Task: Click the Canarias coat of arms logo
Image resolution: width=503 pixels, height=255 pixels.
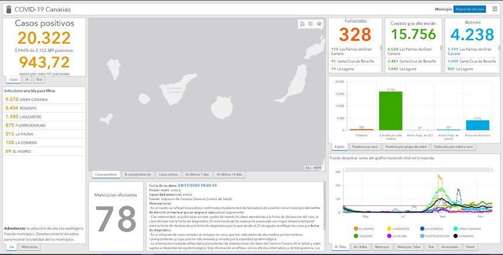Action: click(x=6, y=9)
